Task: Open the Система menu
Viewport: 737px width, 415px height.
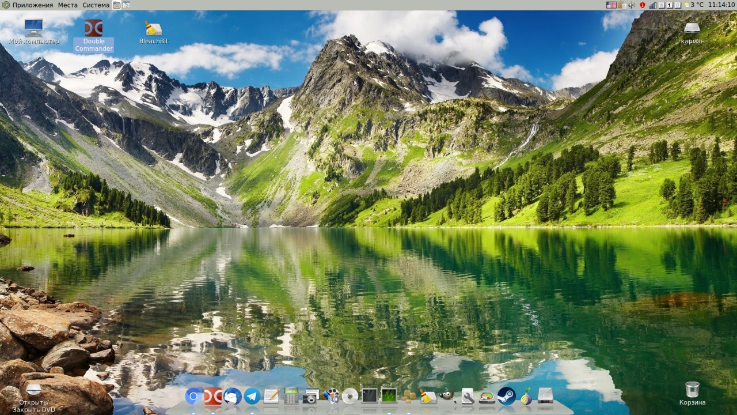Action: coord(96,5)
